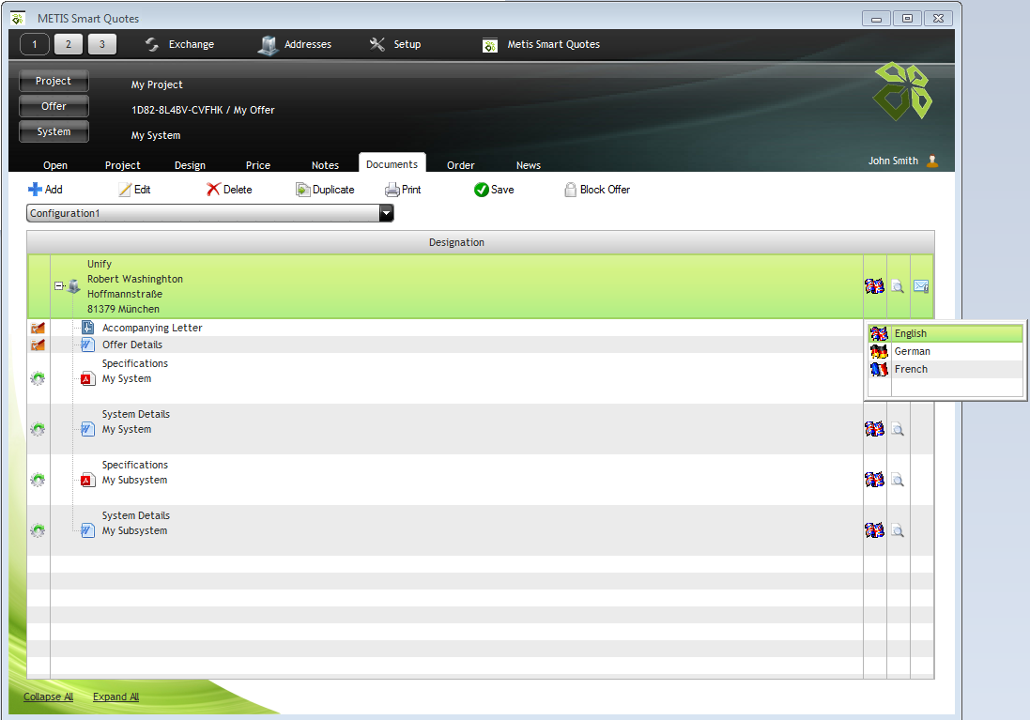
Task: Click the 1D82-8L4BV-CVFHK / My Offer text
Action: pos(203,110)
